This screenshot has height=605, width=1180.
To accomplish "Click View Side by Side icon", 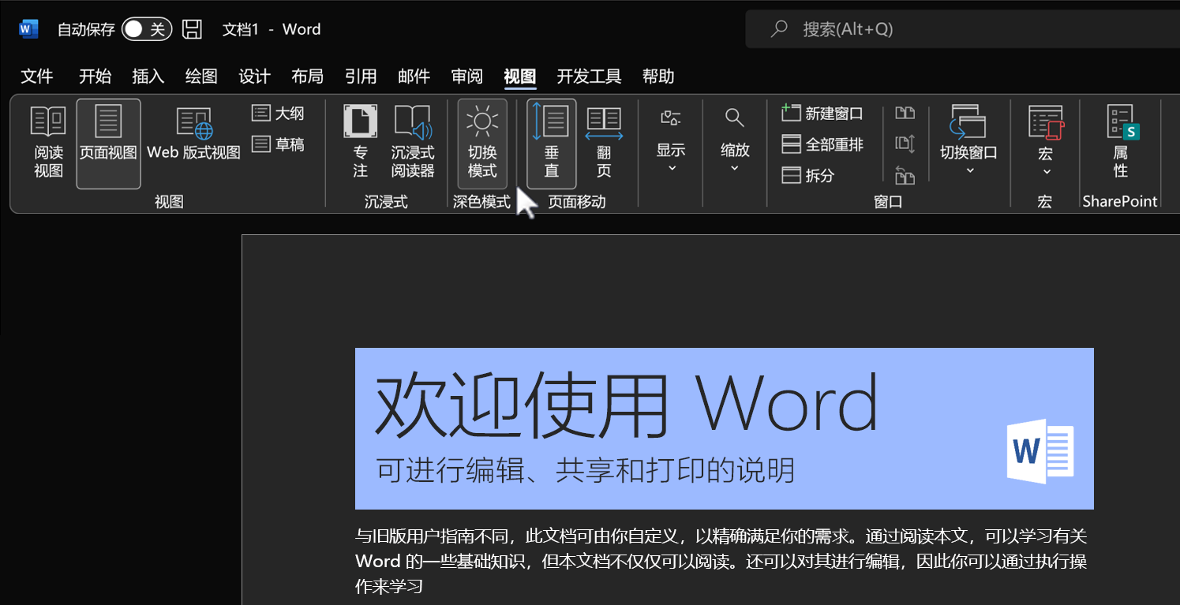I will pyautogui.click(x=905, y=114).
